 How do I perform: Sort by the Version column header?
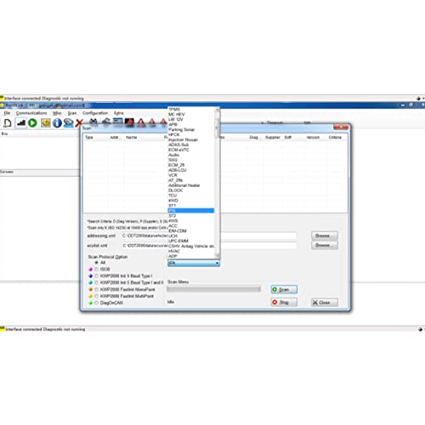coord(313,138)
